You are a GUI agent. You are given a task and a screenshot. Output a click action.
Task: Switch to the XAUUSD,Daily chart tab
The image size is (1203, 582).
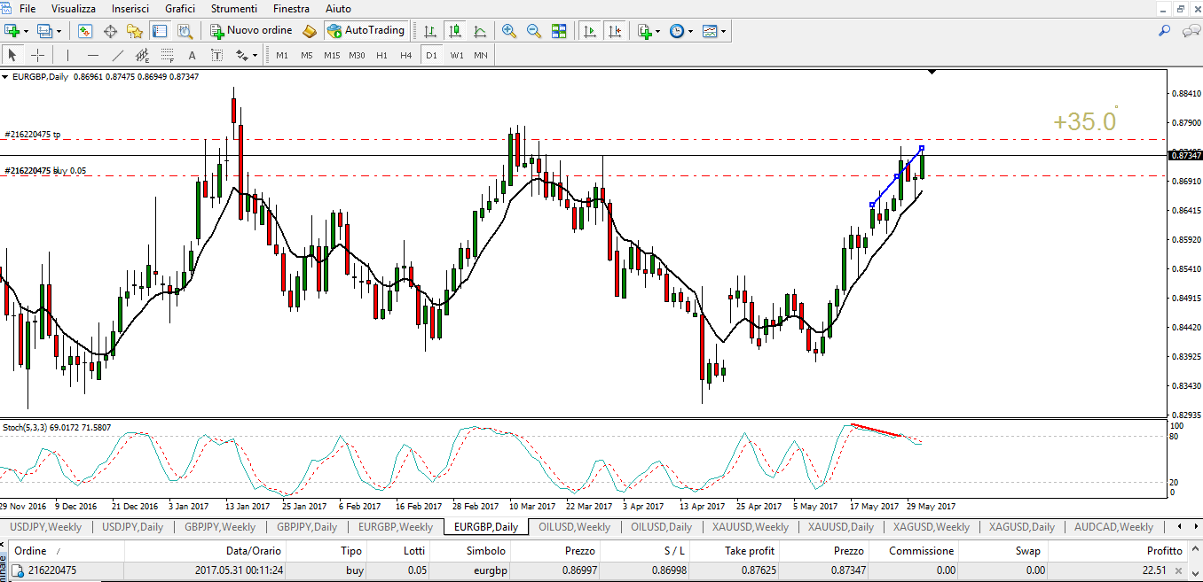pos(841,527)
